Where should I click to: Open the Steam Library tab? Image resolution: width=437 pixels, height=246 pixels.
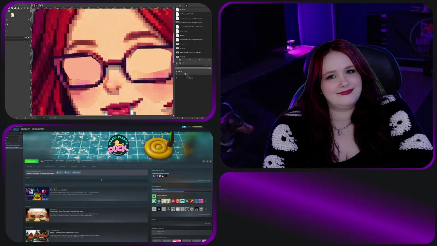pos(16,129)
